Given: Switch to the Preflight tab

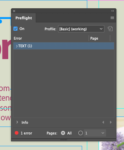Looking at the screenshot, I should (24, 18).
